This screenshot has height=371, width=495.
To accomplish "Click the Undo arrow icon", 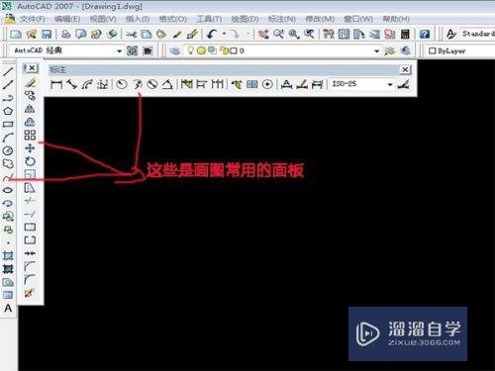I will 212,34.
